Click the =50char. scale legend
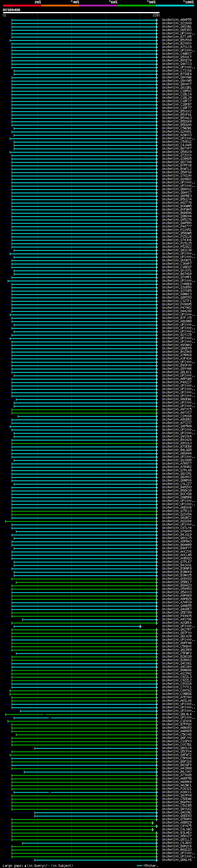Viewport: 197px width, 868px height. tap(148, 865)
